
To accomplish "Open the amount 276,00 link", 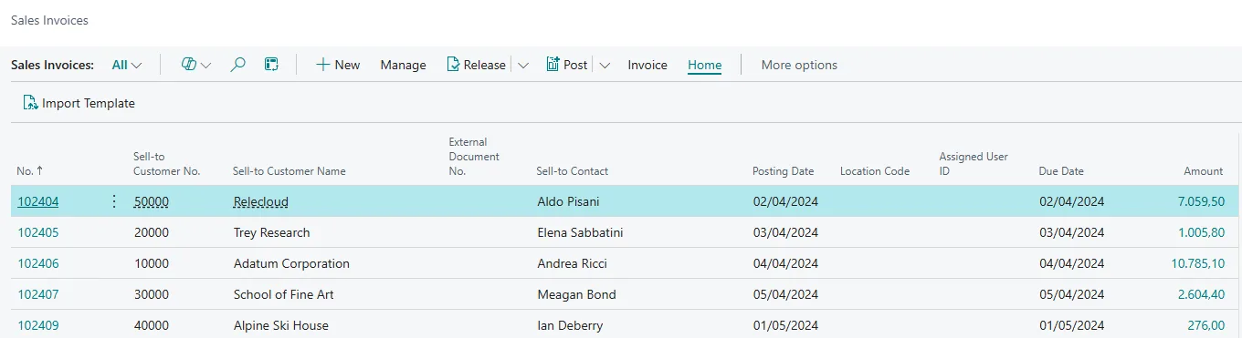I will tap(1206, 325).
